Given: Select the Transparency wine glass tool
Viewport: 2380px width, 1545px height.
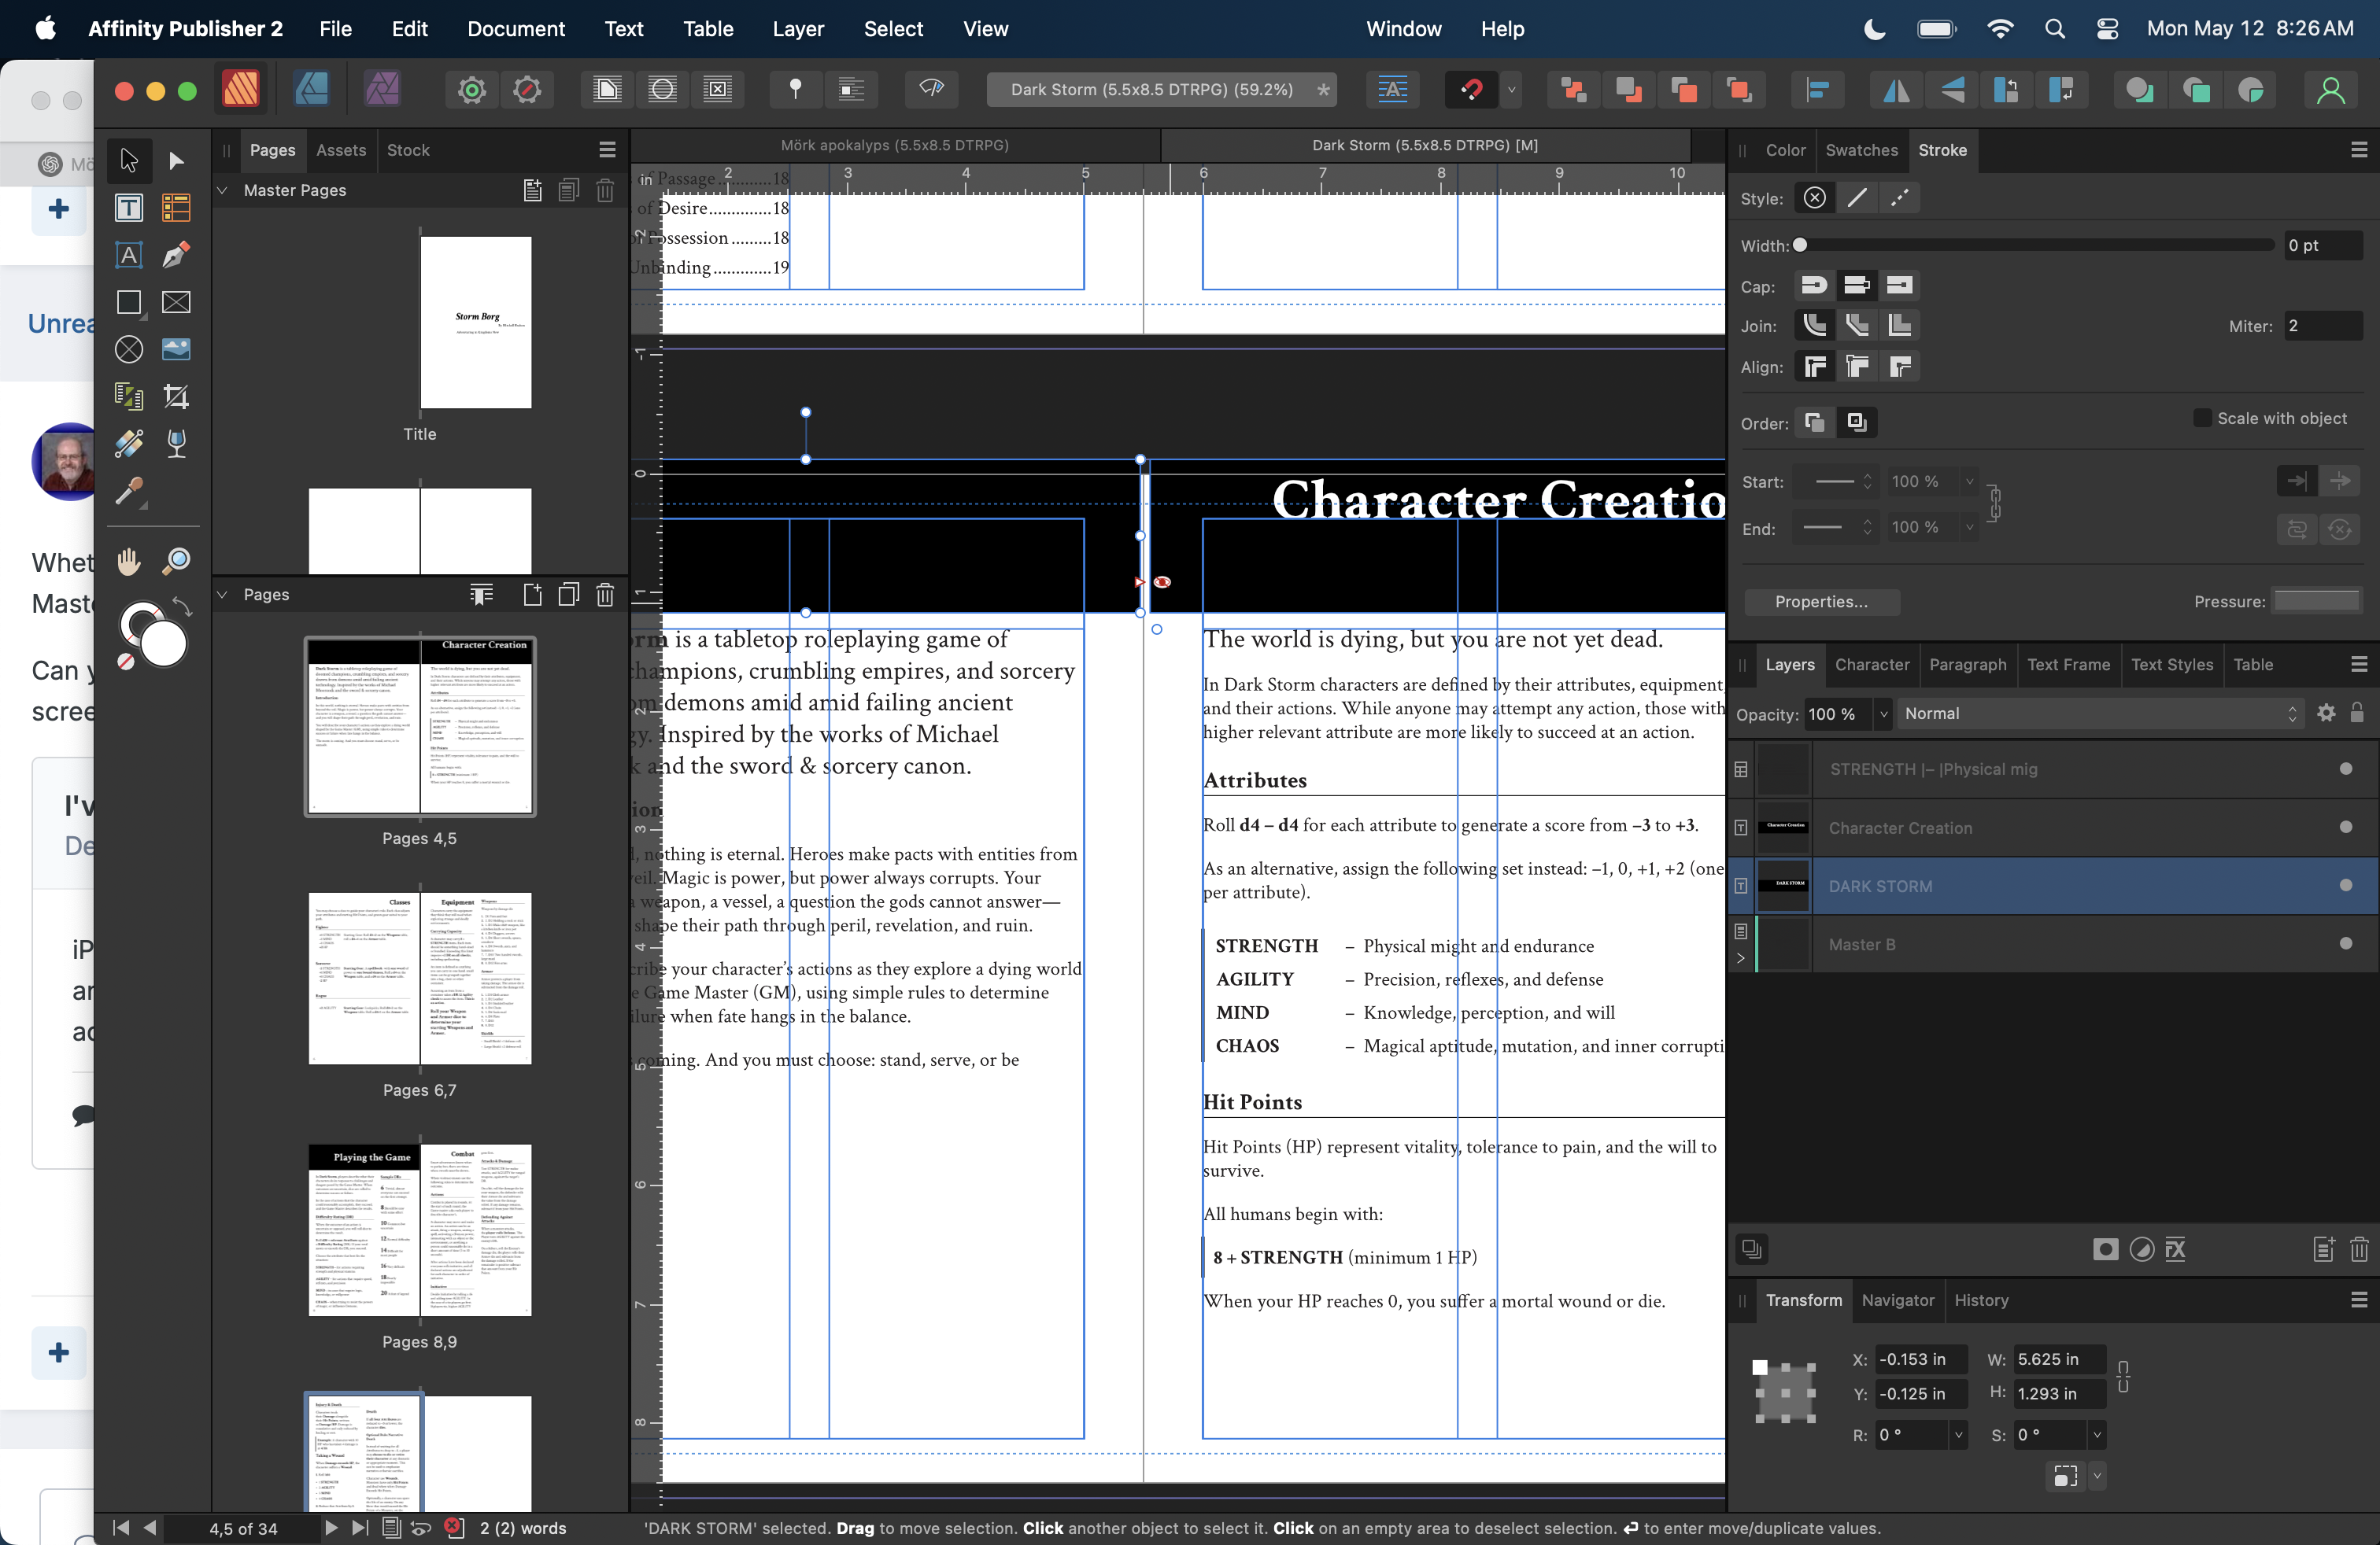Looking at the screenshot, I should (x=176, y=443).
